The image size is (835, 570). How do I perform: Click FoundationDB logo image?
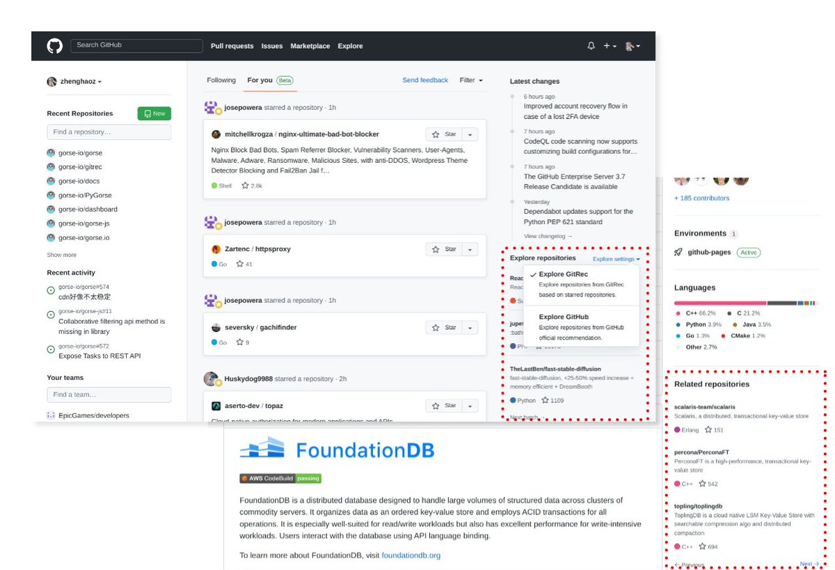click(337, 449)
